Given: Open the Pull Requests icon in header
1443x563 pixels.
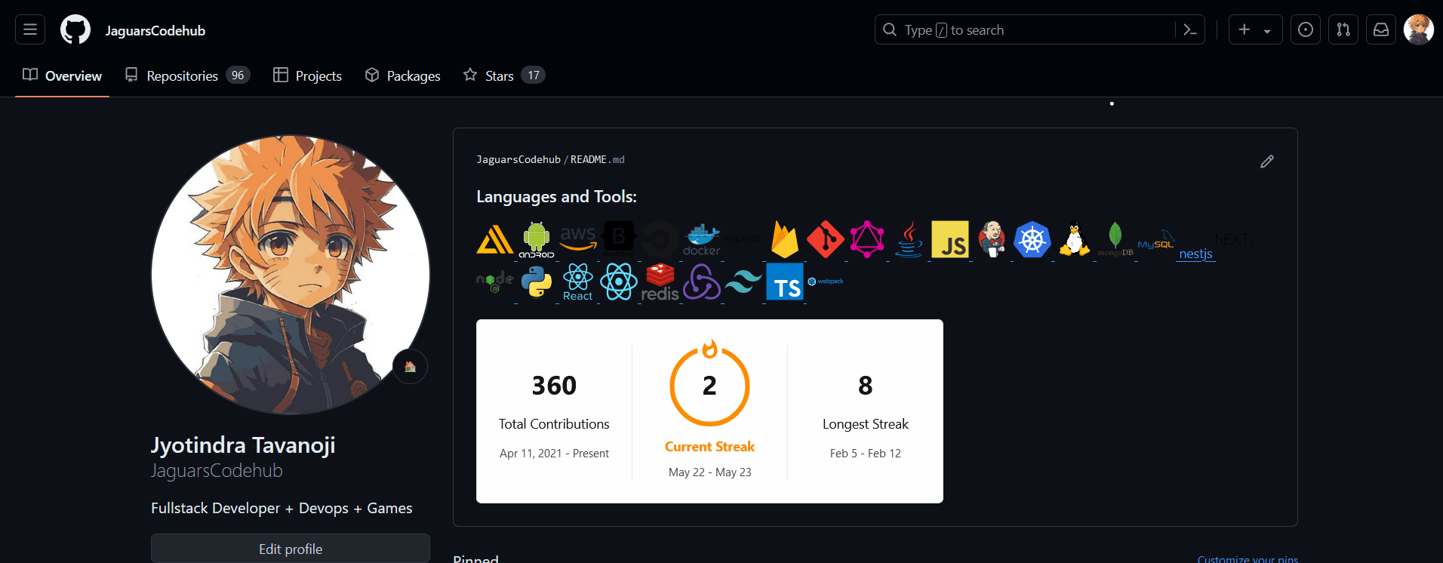Looking at the screenshot, I should point(1343,29).
